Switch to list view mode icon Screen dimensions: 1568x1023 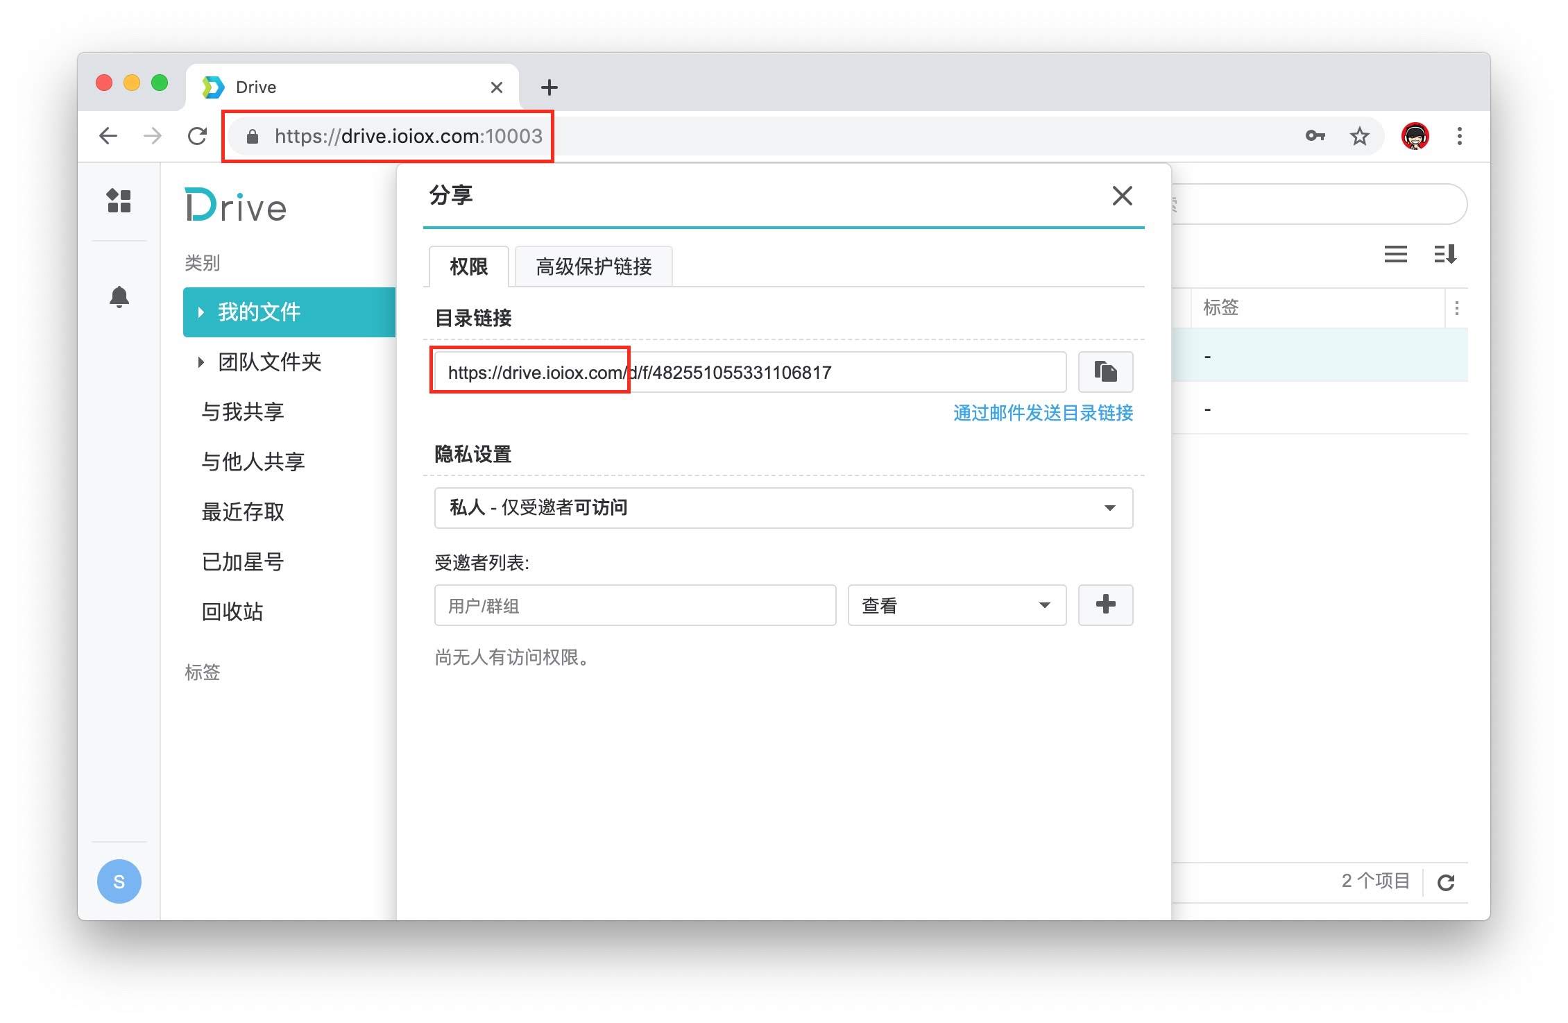1395,254
